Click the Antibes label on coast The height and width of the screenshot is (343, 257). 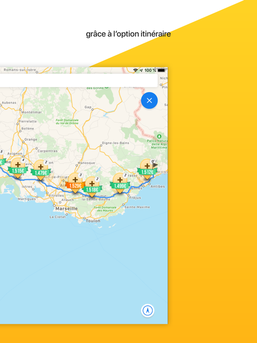coord(158,186)
